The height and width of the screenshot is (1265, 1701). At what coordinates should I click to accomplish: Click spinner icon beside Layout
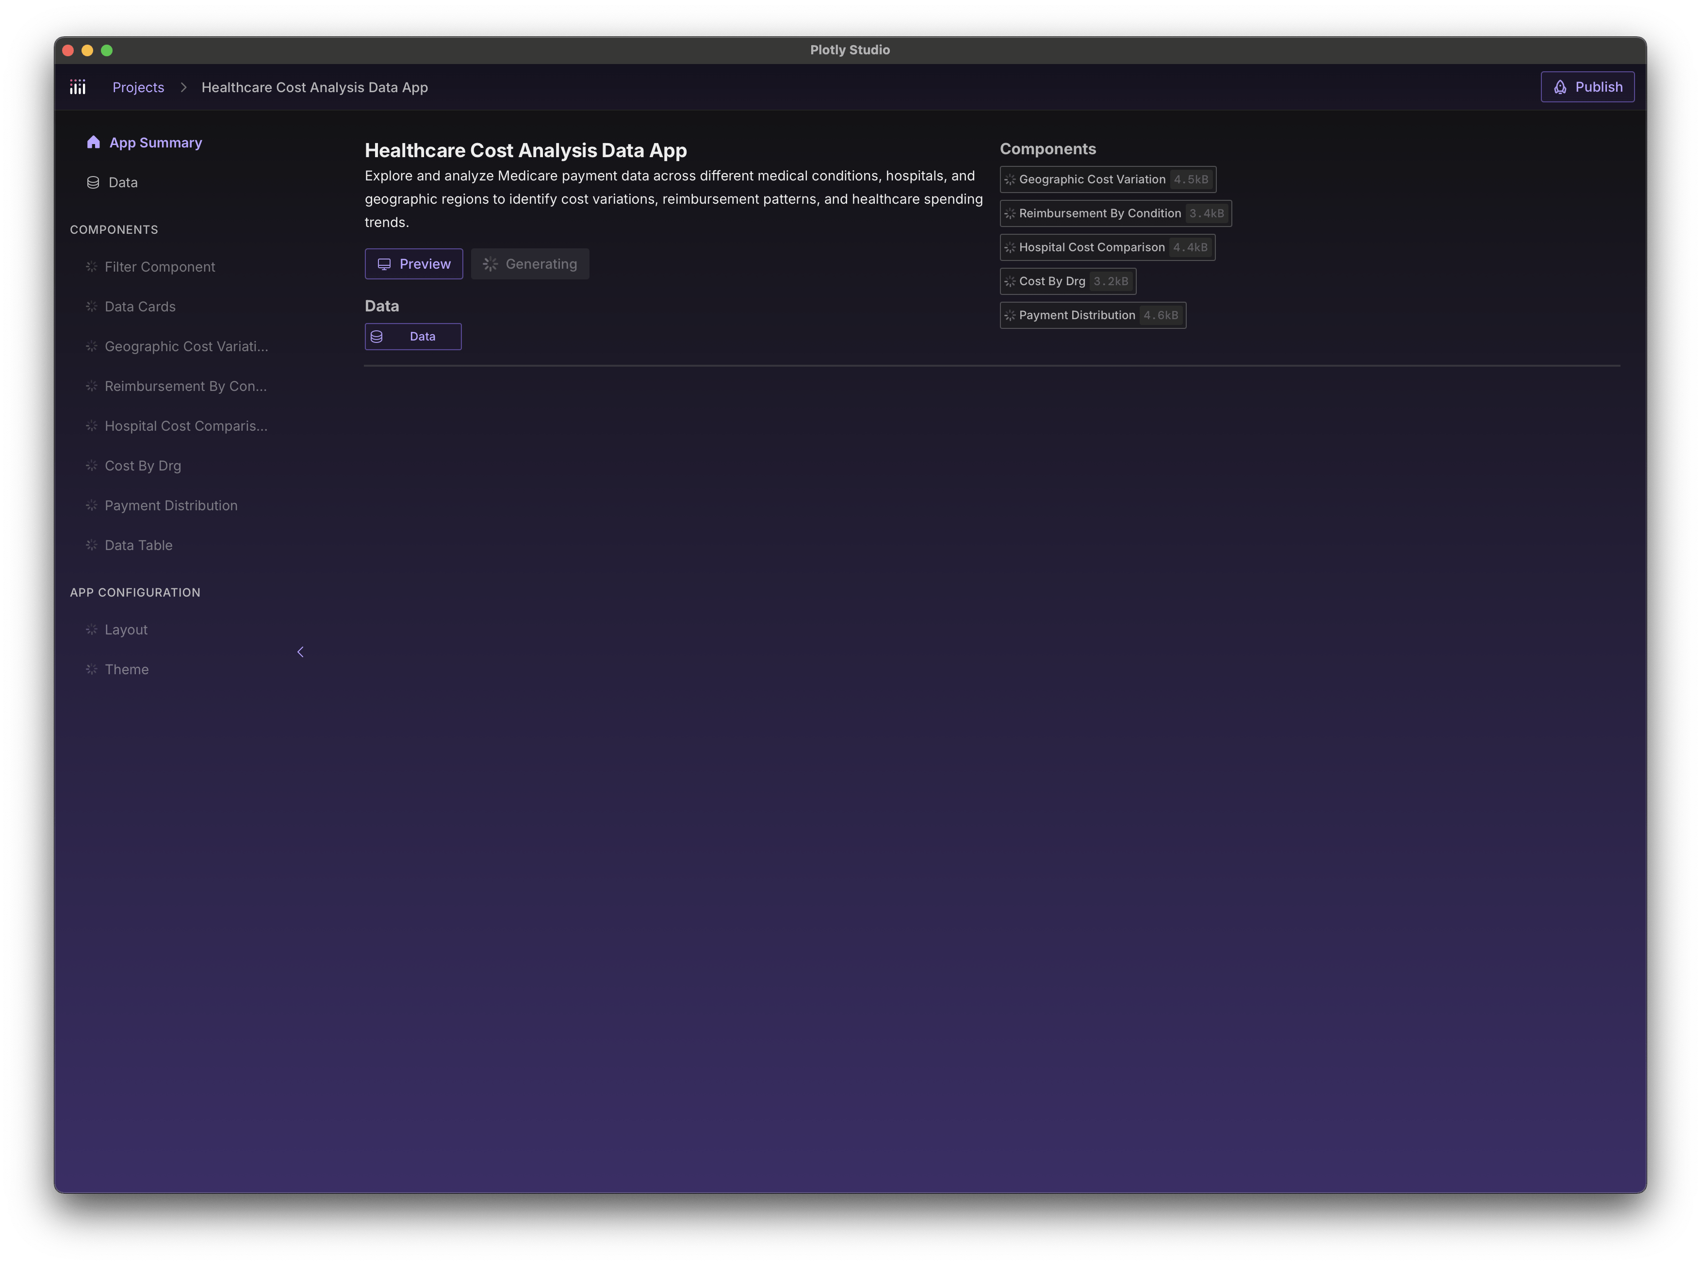91,630
